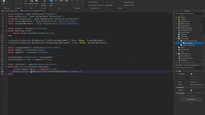
Task: Expand the Players node in Explorer
Action: [176, 17]
